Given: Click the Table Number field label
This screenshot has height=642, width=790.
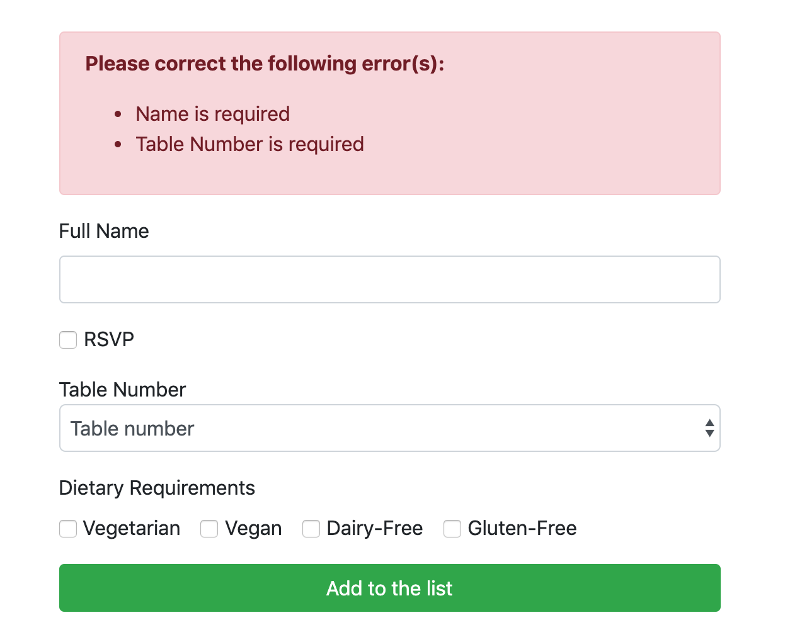Looking at the screenshot, I should 122,390.
